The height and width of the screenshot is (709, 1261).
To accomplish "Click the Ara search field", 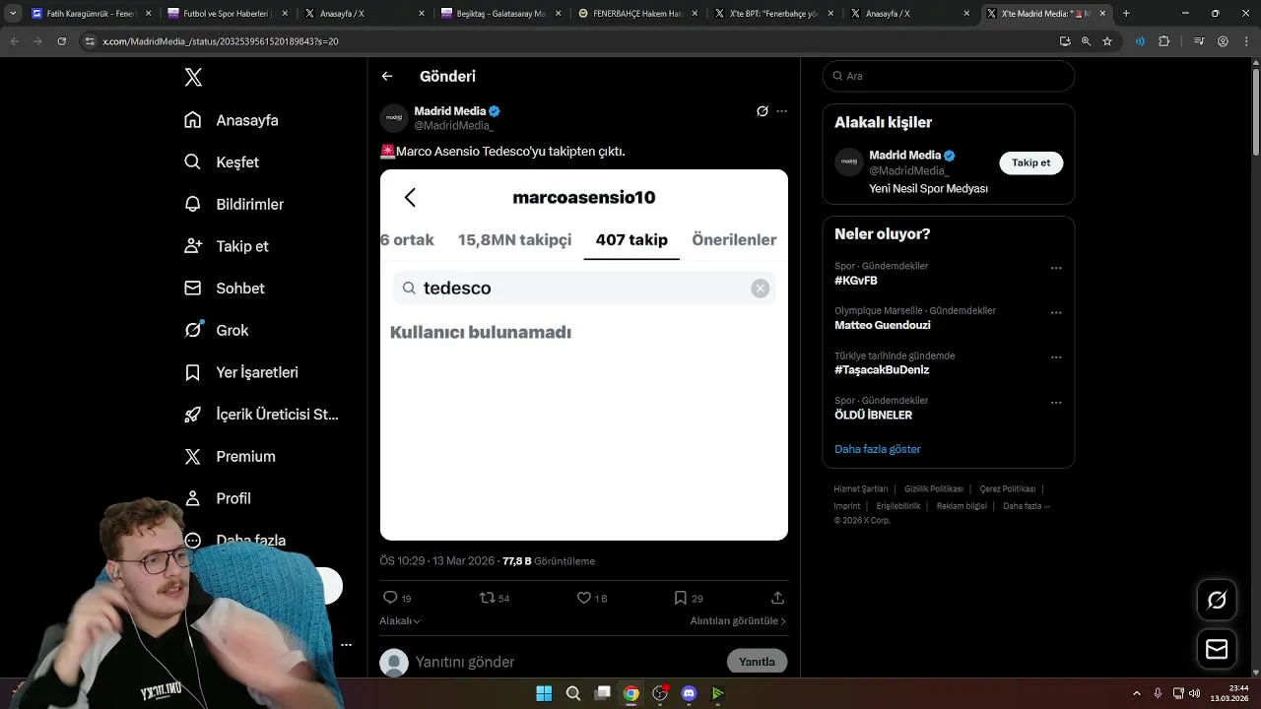I will (x=948, y=76).
